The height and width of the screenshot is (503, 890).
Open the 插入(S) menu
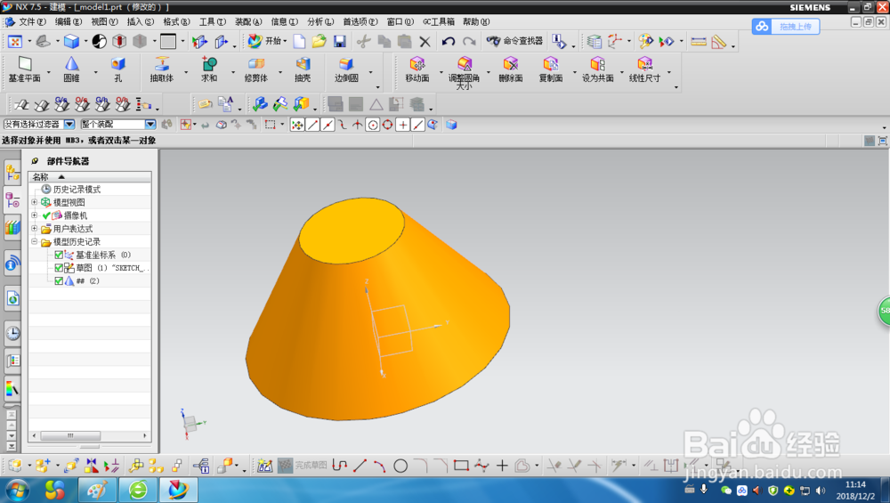141,21
